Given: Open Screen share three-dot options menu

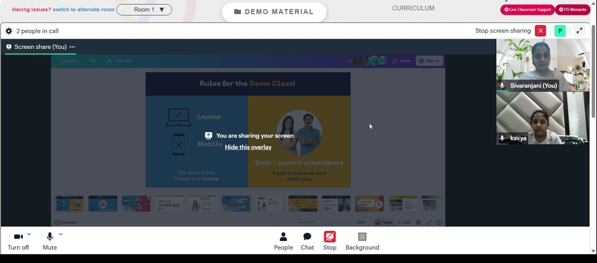Looking at the screenshot, I should click(72, 47).
